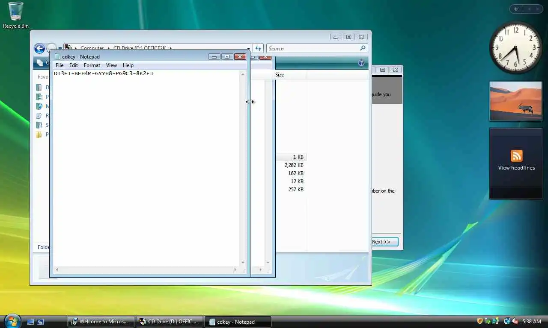Open the Windows Start orb
Viewport: 548px width, 328px height.
(12, 321)
